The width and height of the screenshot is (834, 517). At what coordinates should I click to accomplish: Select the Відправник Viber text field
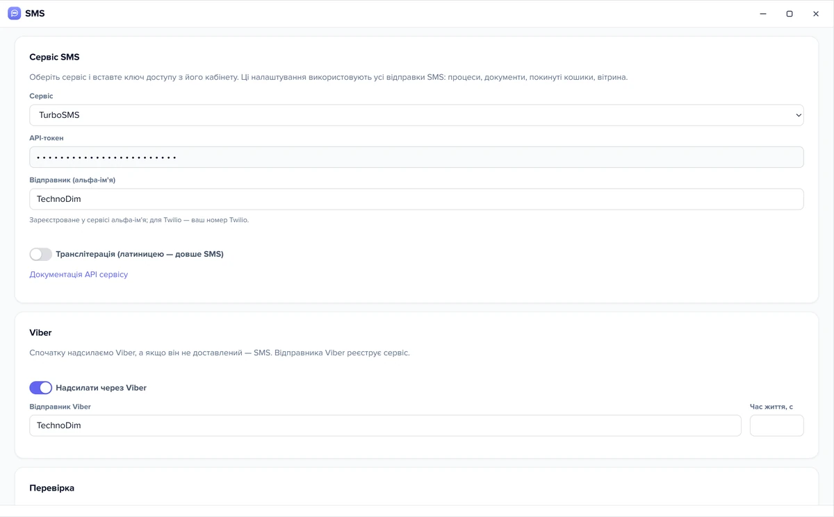[385, 425]
